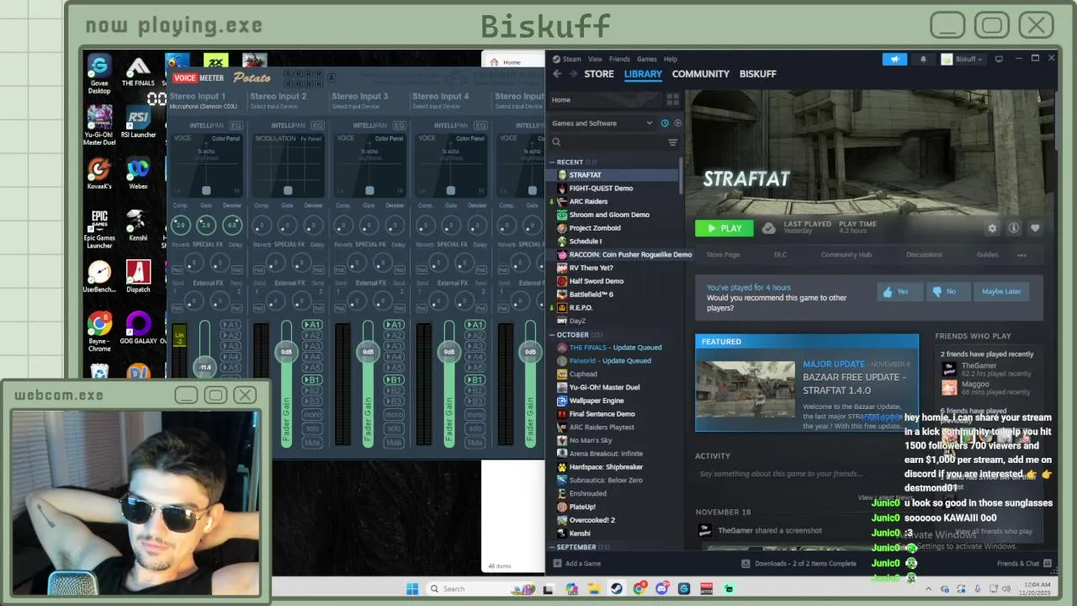This screenshot has width=1077, height=606.
Task: Open the View menu in Steam
Action: [x=595, y=59]
